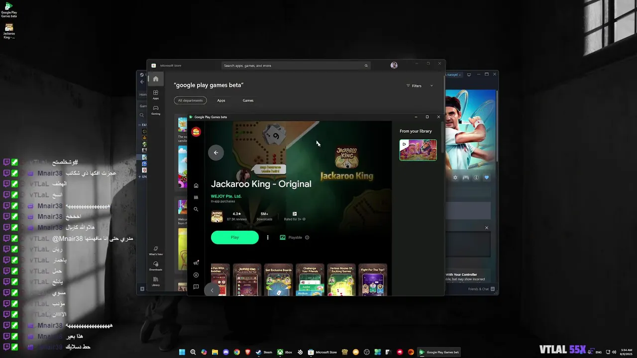The image size is (637, 358).
Task: Go back in Google Play Games
Action: pyautogui.click(x=215, y=153)
